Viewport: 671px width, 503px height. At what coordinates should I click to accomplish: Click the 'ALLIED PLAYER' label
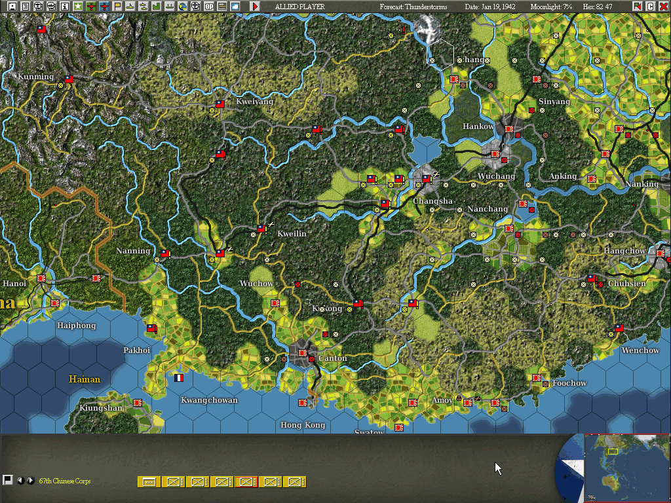[x=299, y=7]
